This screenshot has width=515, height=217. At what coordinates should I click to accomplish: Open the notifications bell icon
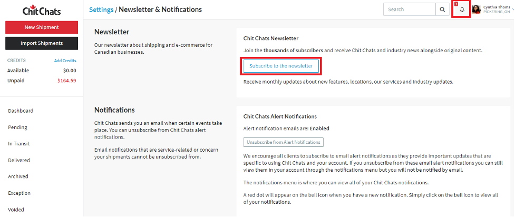coord(462,10)
